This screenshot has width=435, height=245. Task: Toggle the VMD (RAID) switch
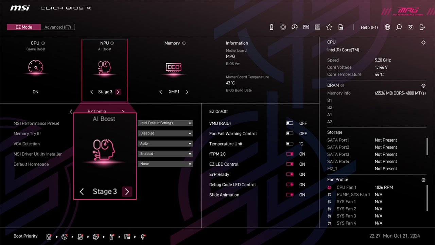pyautogui.click(x=290, y=123)
